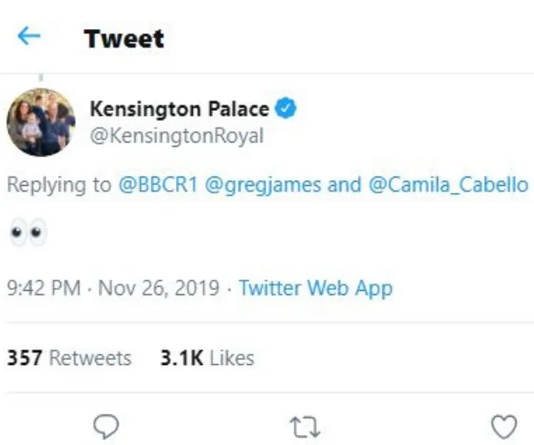Click the 9:42 PM time
534x445 pixels.
[43, 288]
